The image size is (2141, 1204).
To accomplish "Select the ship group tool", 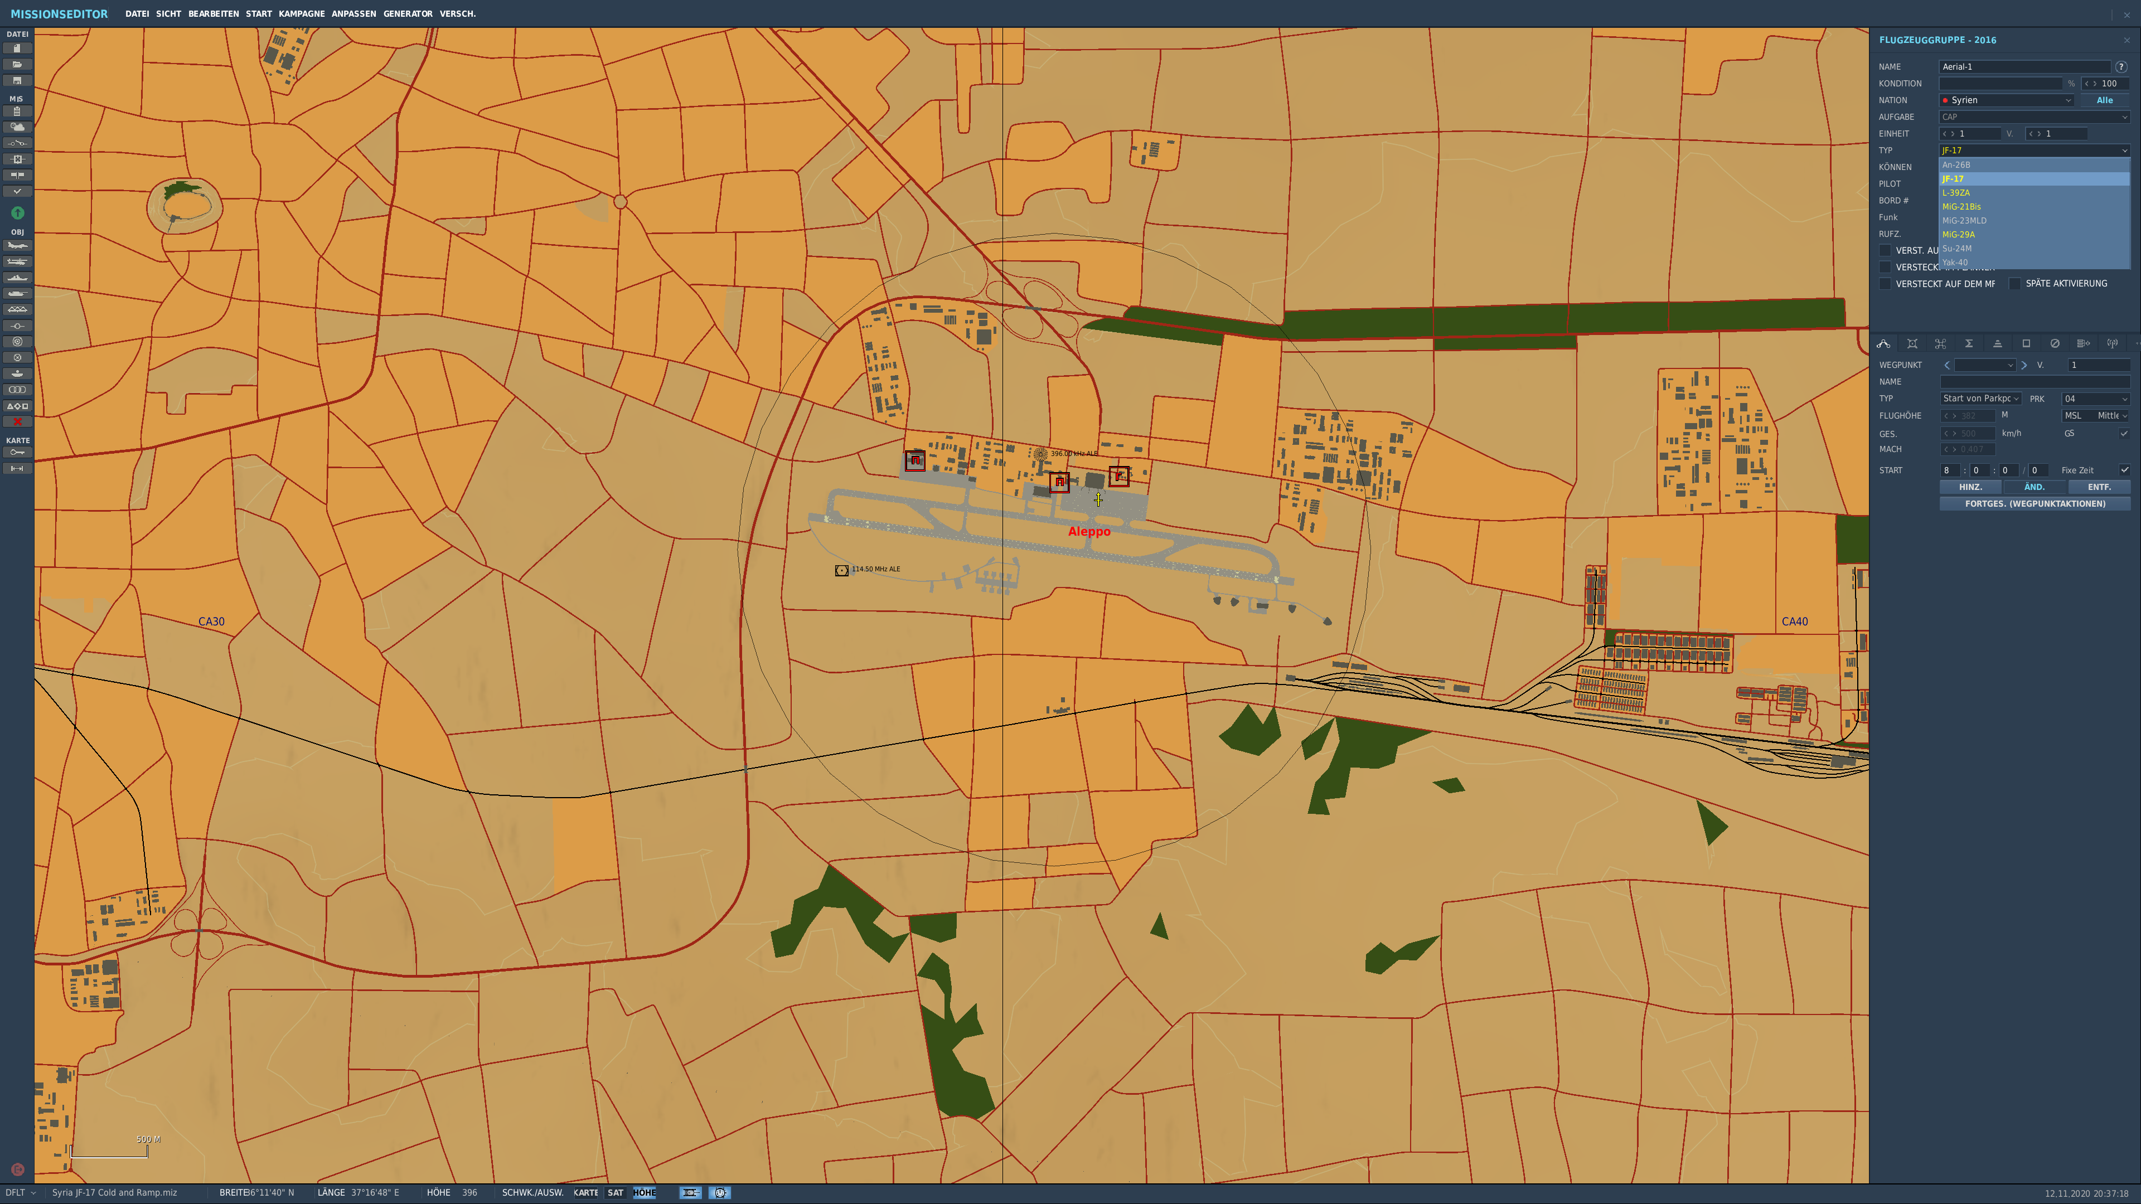I will point(17,278).
